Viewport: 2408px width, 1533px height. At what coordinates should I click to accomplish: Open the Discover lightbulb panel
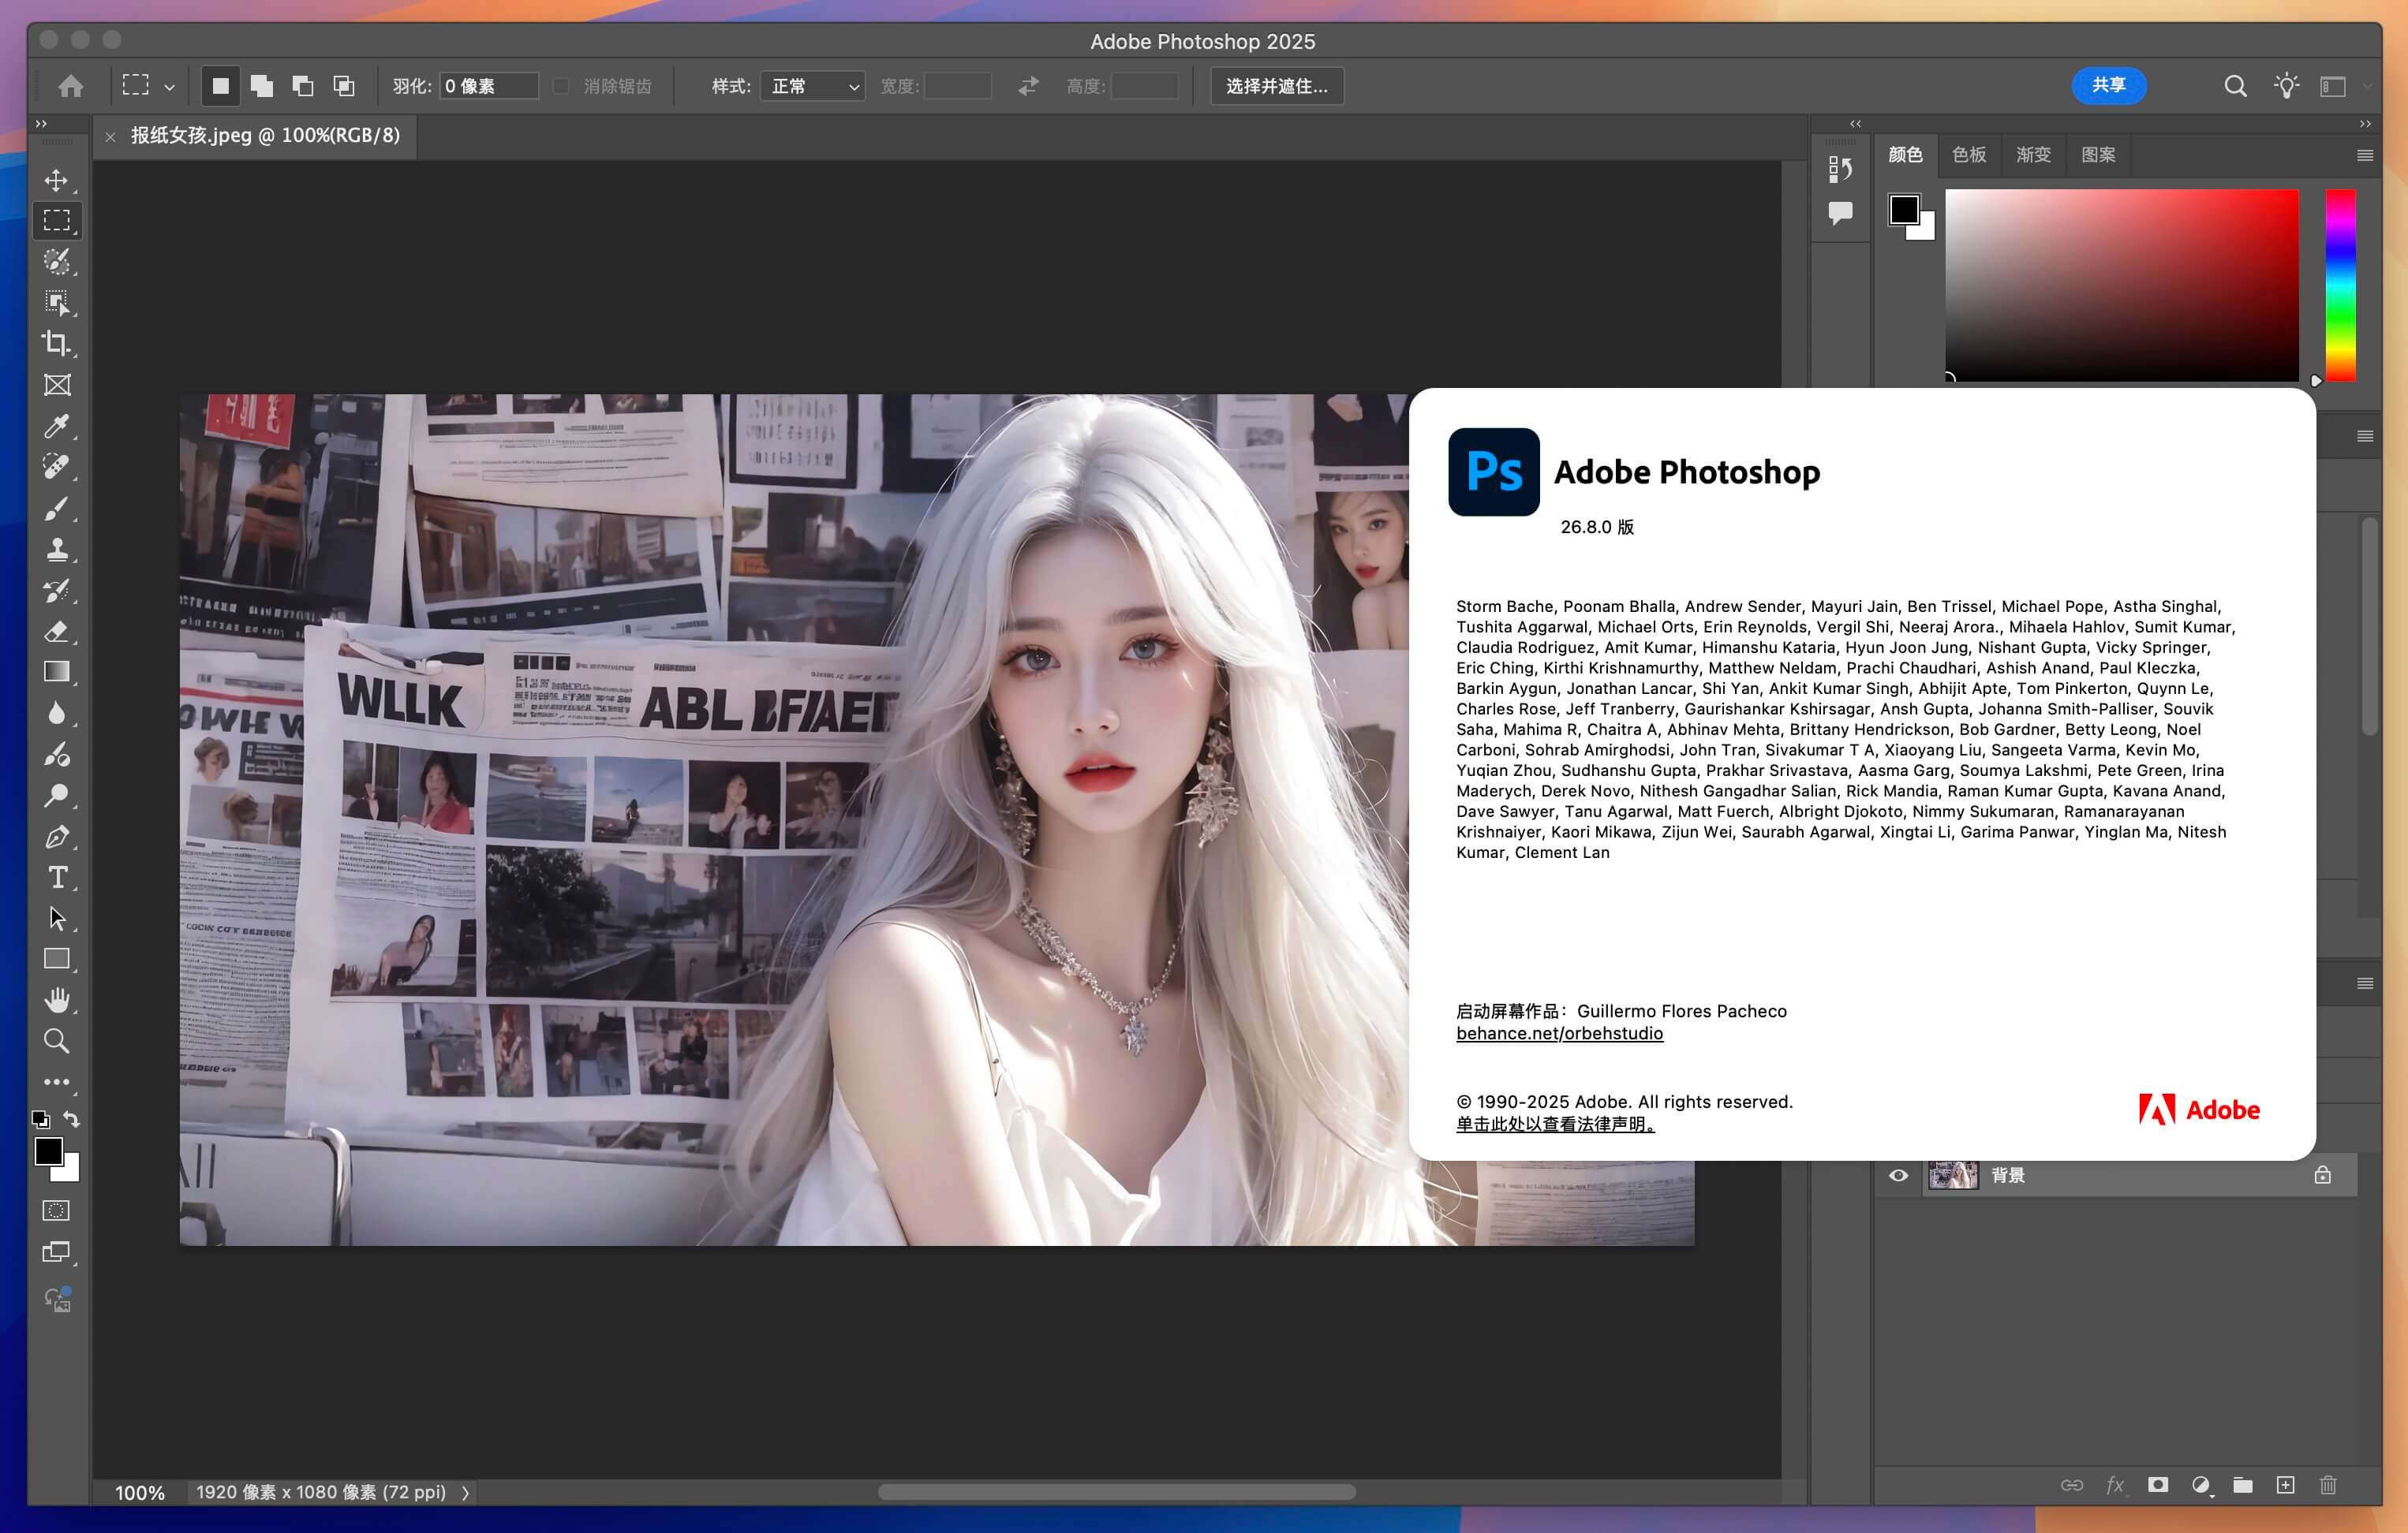tap(2286, 86)
